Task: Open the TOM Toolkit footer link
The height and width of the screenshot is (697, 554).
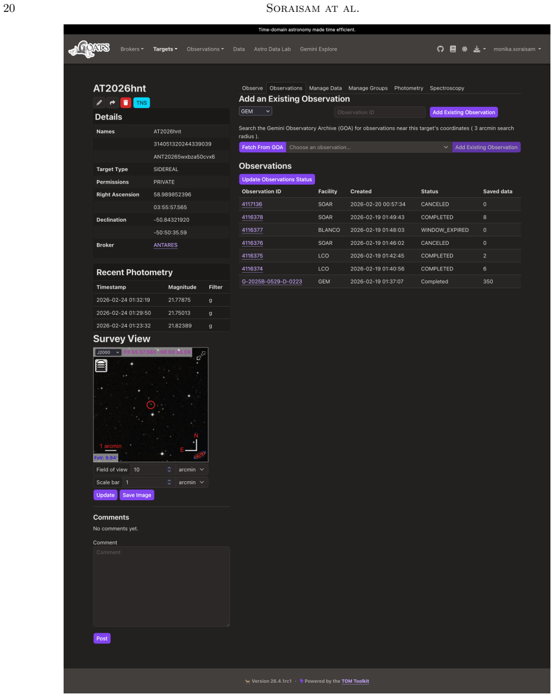Action: click(355, 681)
